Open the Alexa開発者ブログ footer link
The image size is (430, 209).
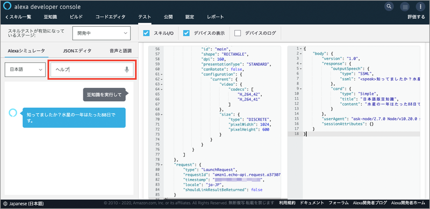pyautogui.click(x=370, y=203)
